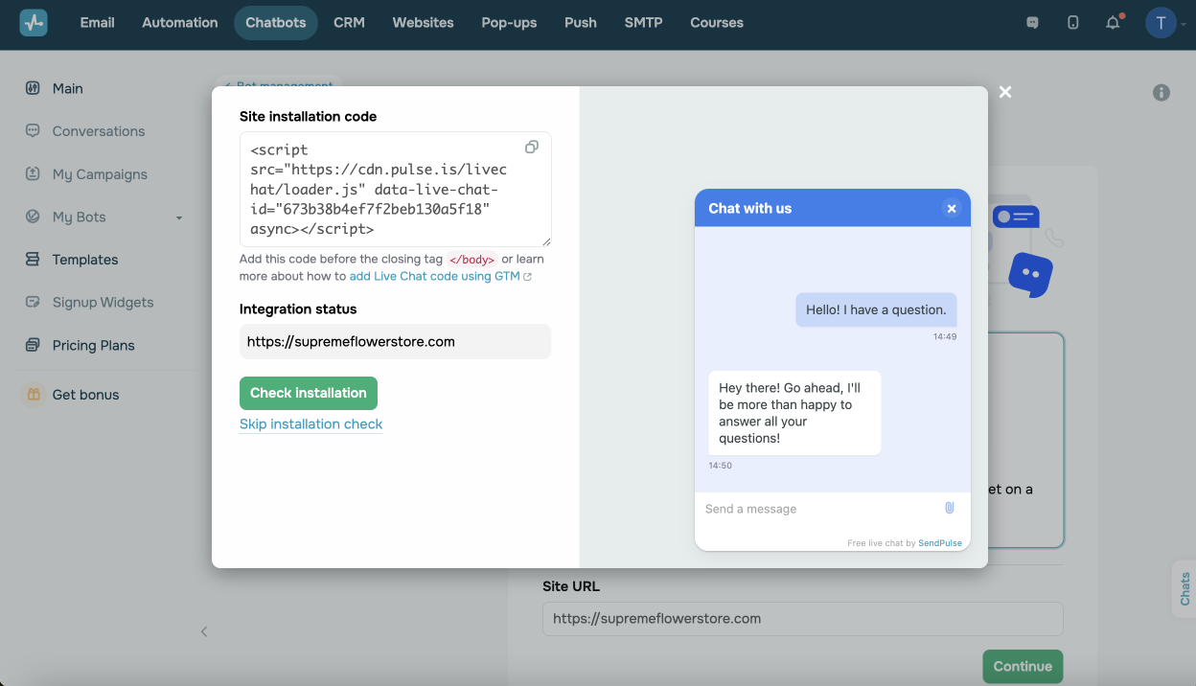Open the user profile avatar T

1161,23
